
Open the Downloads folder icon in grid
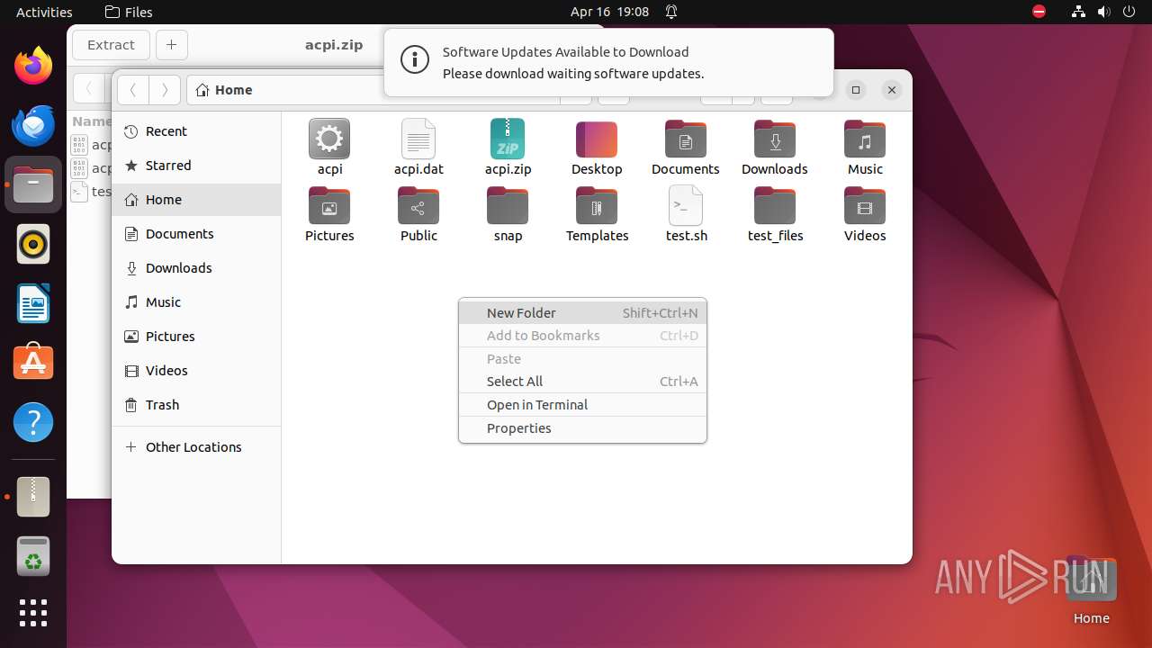(775, 139)
